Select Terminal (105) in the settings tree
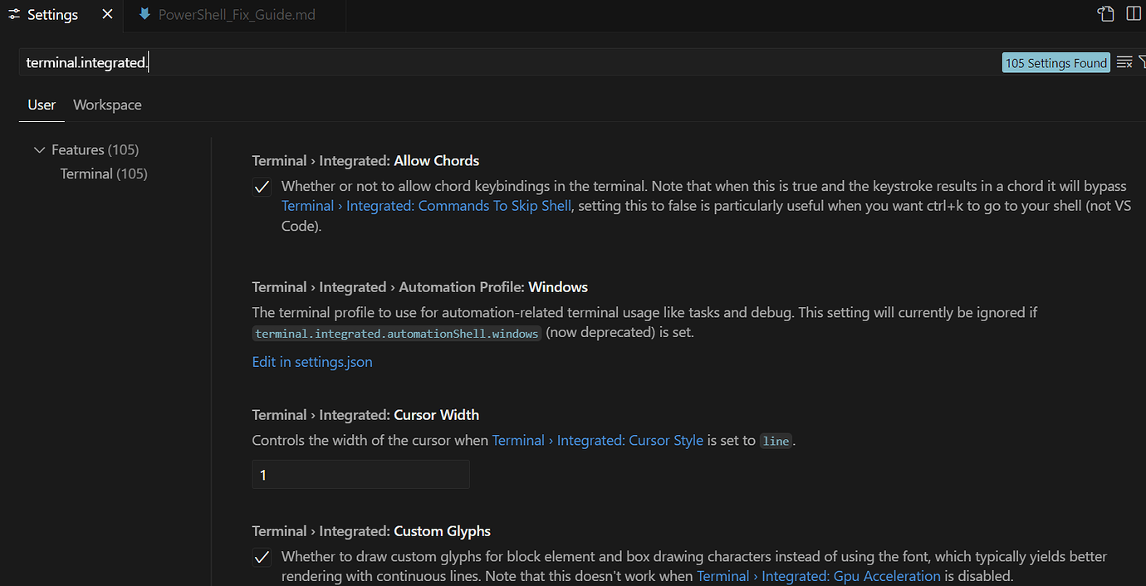 [x=103, y=173]
